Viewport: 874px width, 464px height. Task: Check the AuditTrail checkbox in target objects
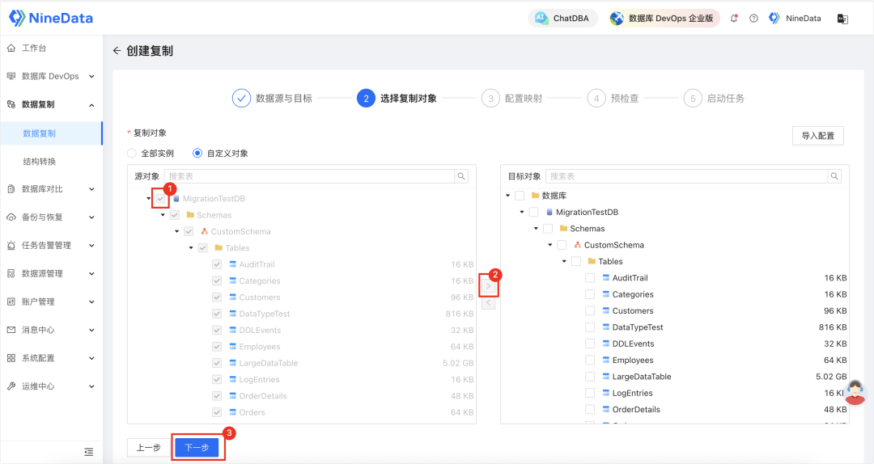pos(590,278)
